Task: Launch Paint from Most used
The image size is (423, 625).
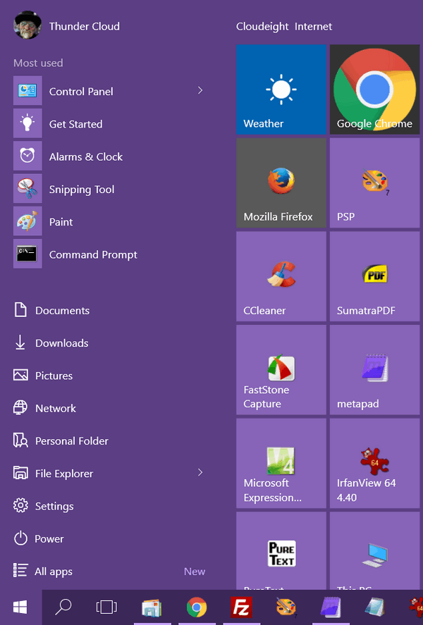Action: pos(111,222)
